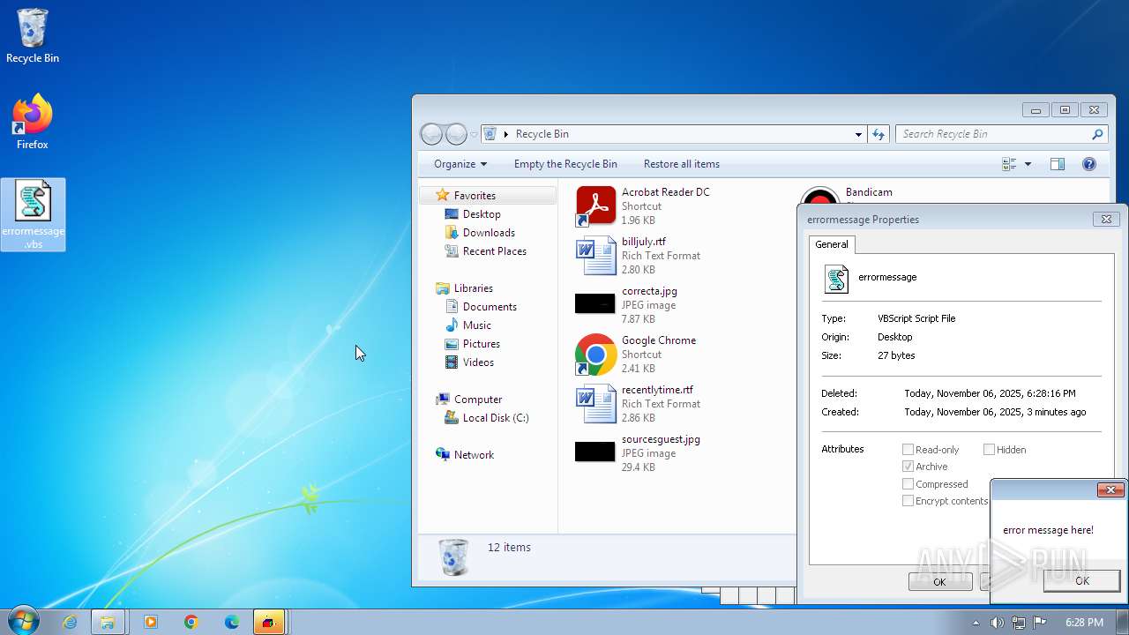Click the Action Center flag icon

pyautogui.click(x=1040, y=623)
